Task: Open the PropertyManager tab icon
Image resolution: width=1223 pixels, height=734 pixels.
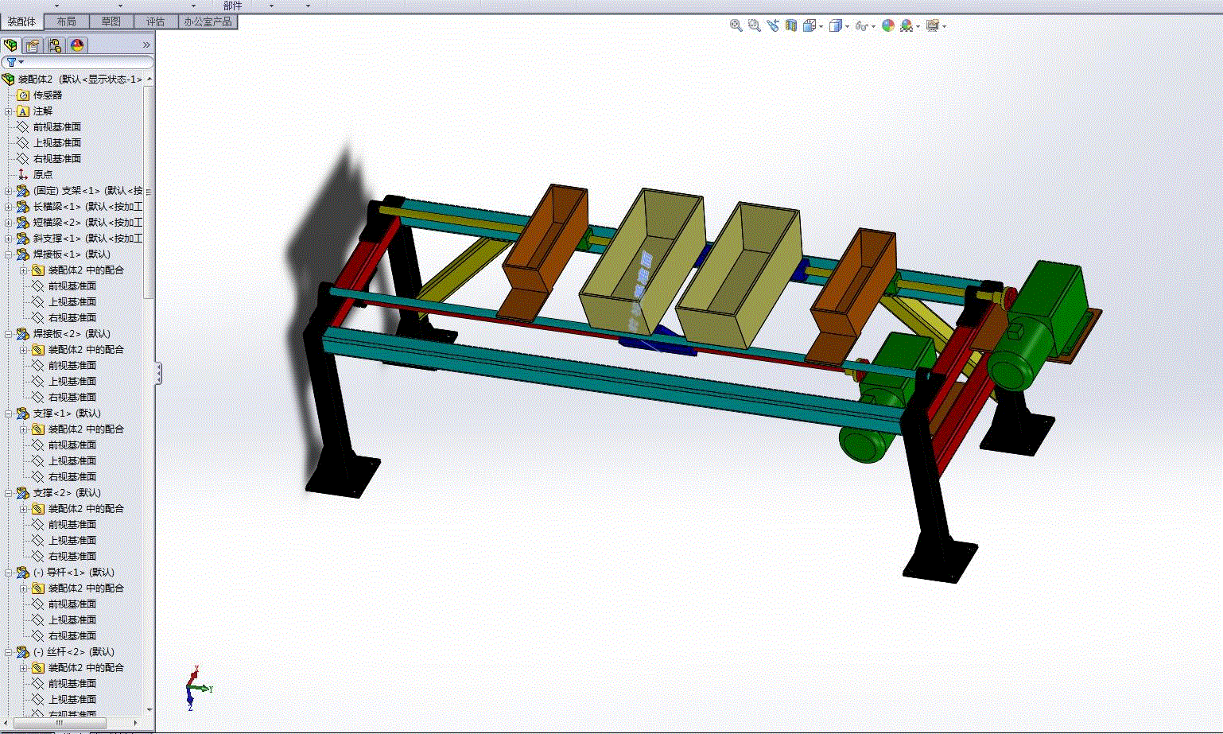Action: point(32,45)
